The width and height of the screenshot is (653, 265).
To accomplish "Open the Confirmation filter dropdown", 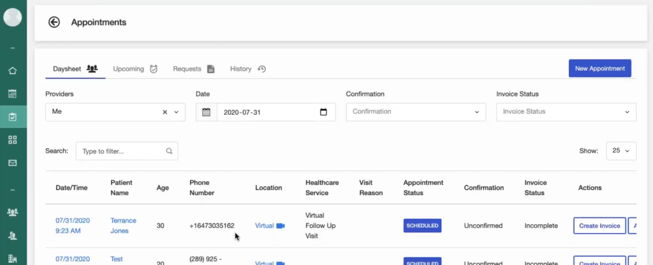I will click(x=416, y=112).
